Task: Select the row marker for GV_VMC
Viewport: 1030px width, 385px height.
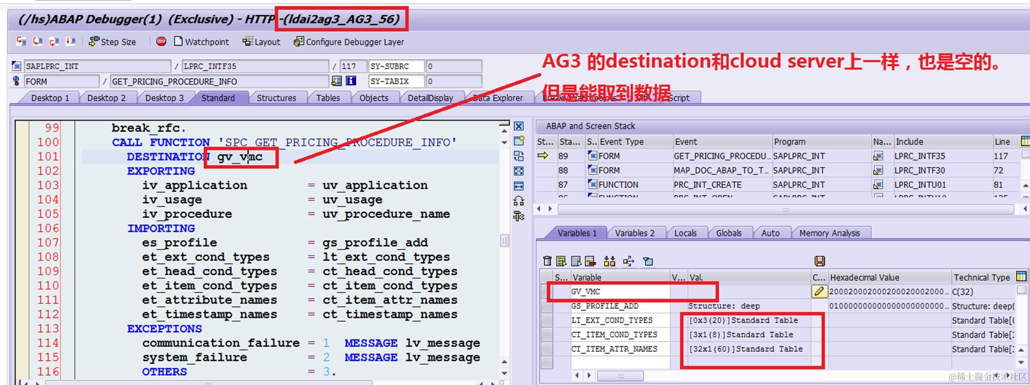Action: click(x=546, y=292)
